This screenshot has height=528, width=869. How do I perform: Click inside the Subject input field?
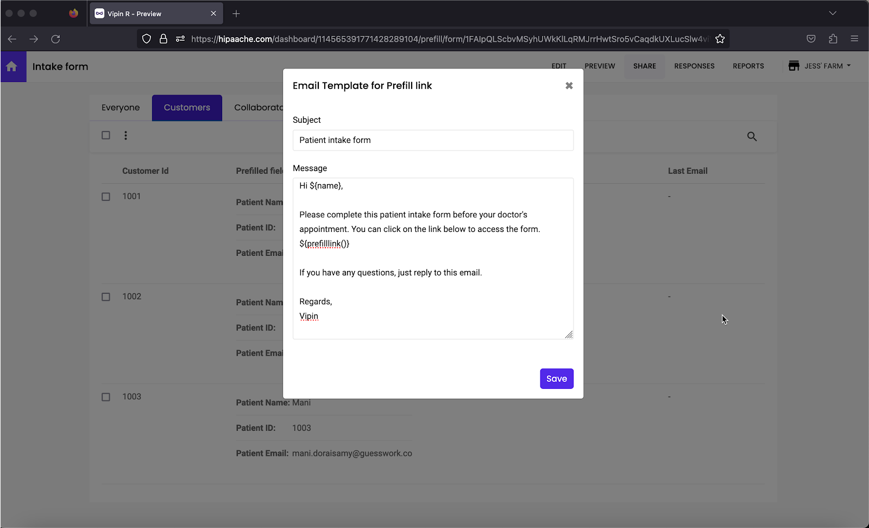(433, 140)
